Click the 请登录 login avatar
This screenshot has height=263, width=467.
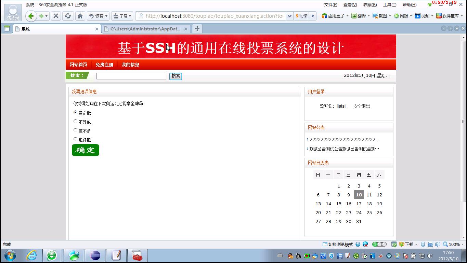[x=13, y=13]
